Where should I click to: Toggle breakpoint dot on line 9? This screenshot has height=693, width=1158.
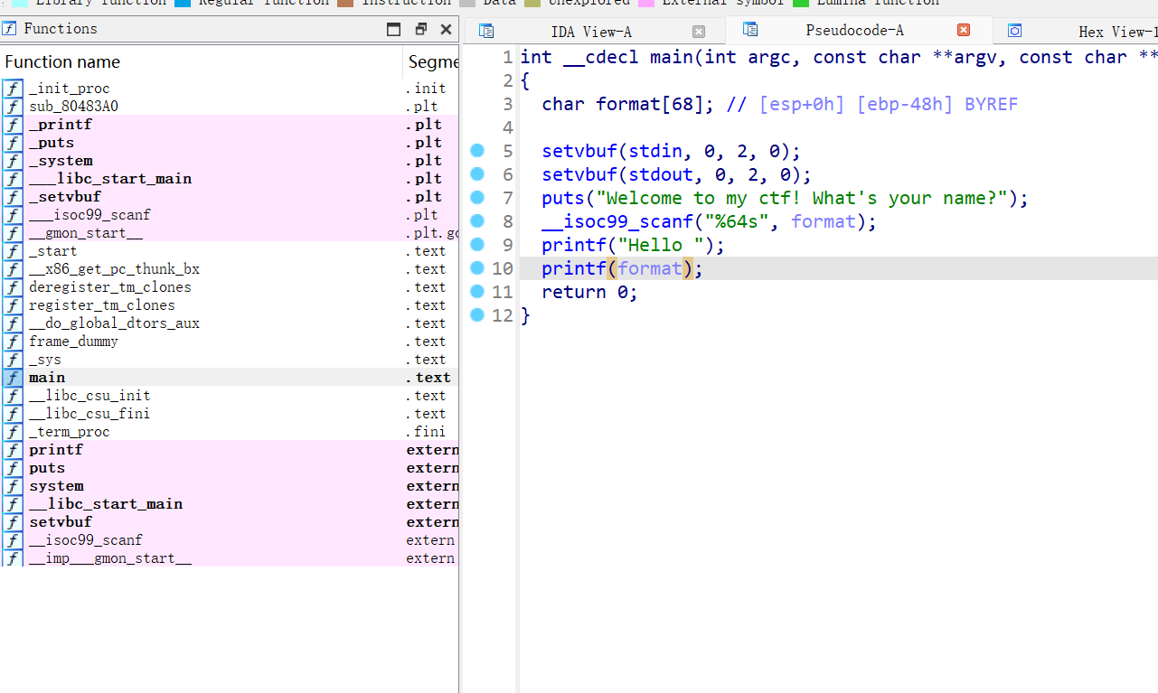point(477,245)
